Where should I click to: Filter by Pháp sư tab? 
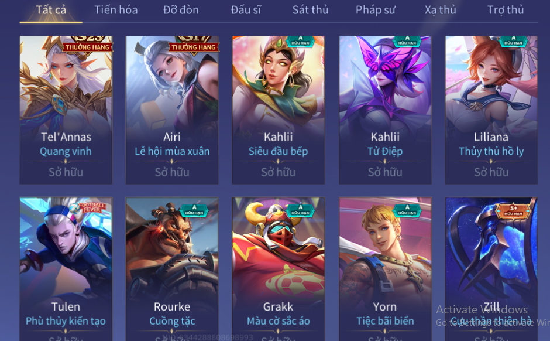coord(375,10)
